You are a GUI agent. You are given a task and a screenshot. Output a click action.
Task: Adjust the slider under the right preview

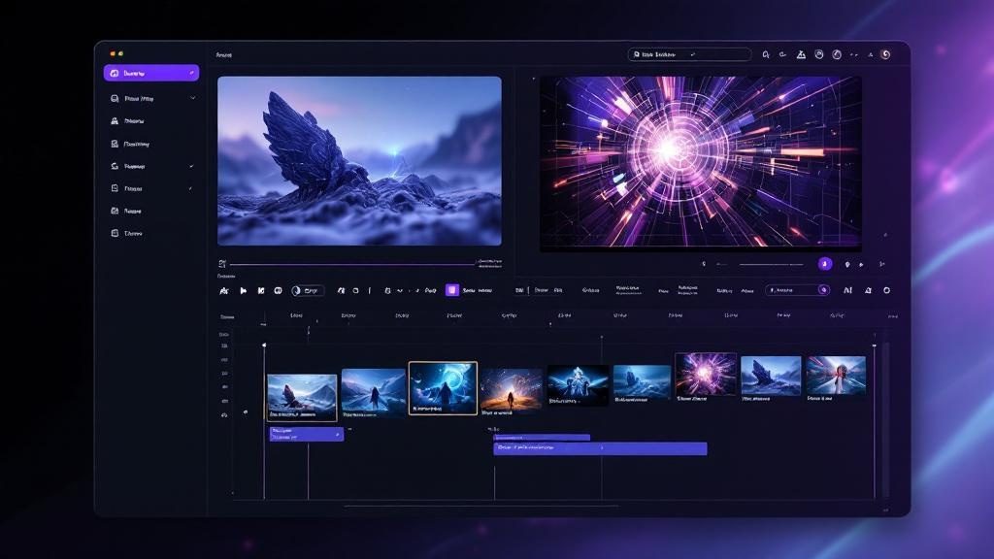pos(771,264)
